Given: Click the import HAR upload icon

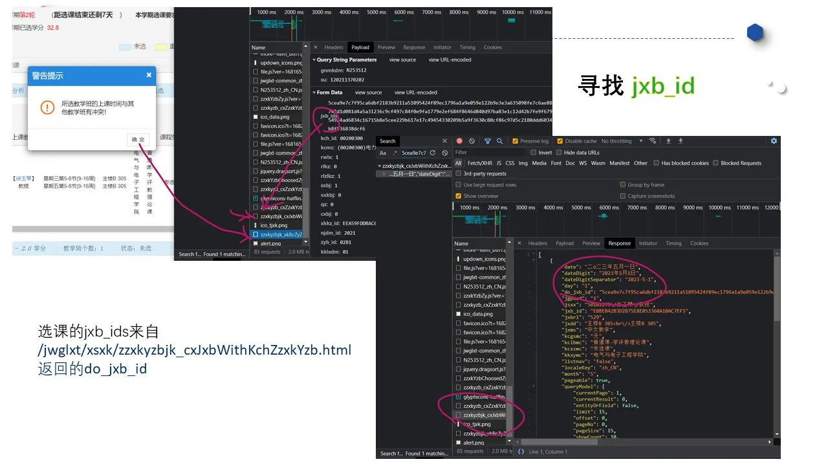Looking at the screenshot, I should tap(668, 141).
